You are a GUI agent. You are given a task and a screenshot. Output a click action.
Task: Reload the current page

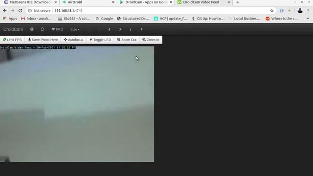click(20, 11)
